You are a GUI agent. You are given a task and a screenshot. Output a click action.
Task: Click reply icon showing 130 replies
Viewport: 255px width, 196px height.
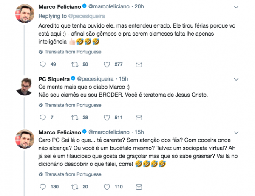(x=42, y=186)
